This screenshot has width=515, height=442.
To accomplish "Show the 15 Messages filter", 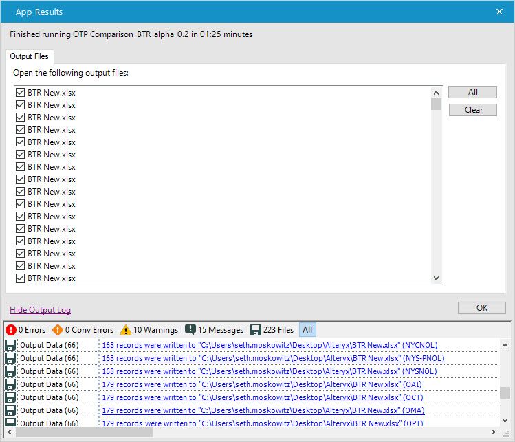I will point(214,330).
